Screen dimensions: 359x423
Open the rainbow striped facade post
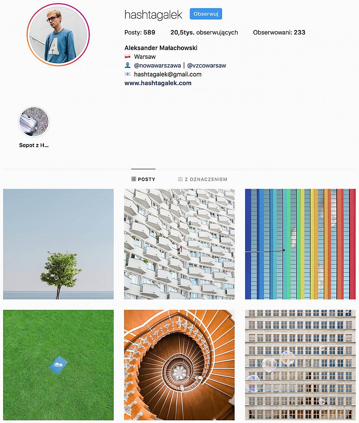pyautogui.click(x=300, y=244)
